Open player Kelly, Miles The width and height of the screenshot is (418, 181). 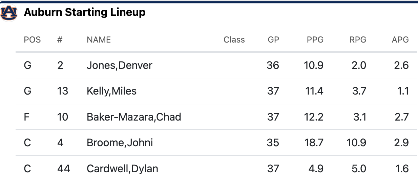(111, 91)
